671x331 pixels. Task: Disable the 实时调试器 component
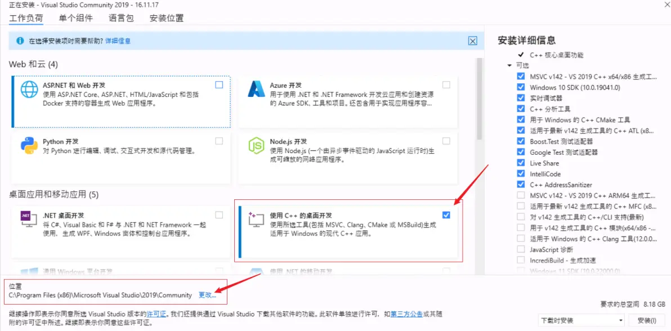(520, 98)
